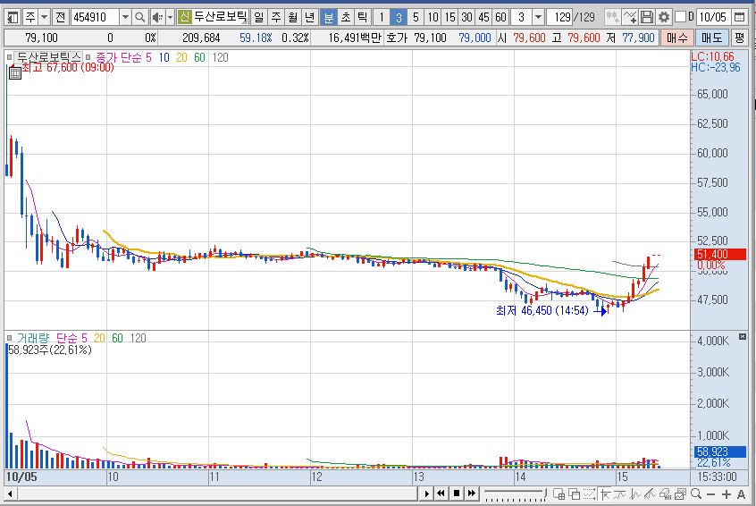
Task: Select the 월 monthly chart period
Action: 293,18
